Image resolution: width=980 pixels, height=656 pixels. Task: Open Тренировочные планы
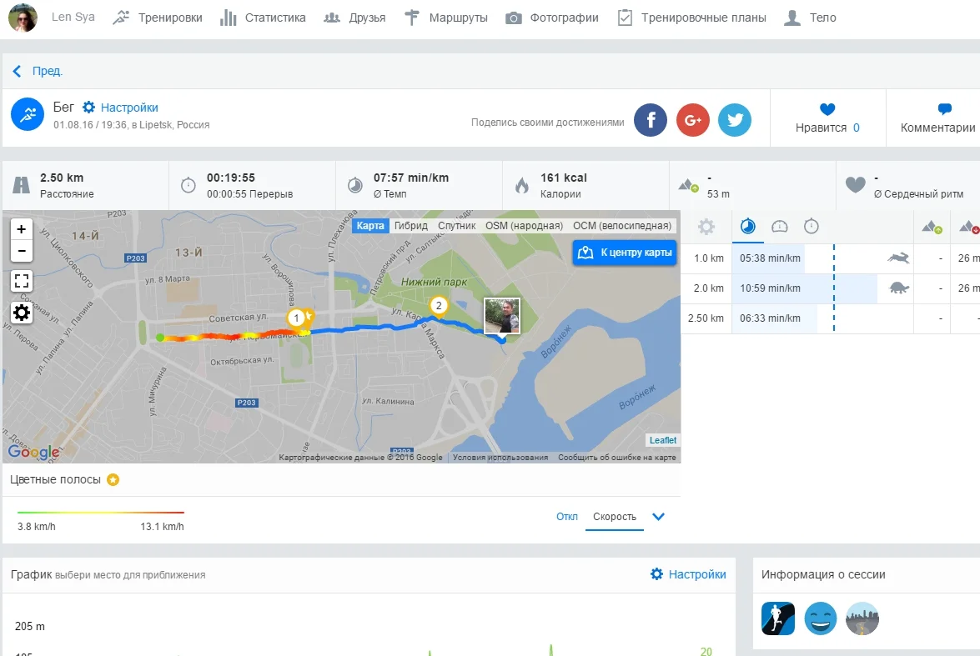point(692,18)
